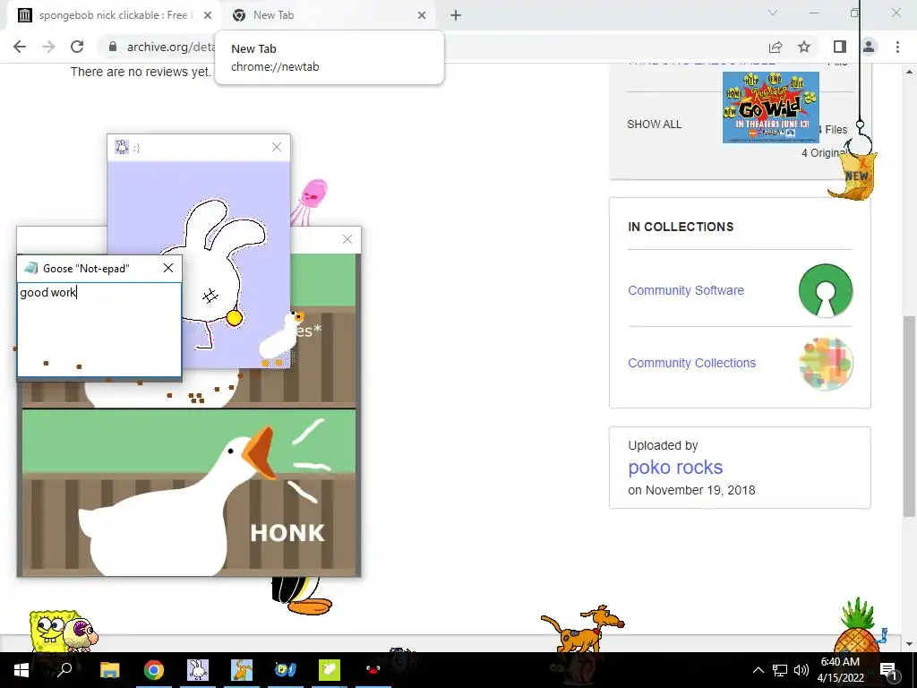
Task: Open the Community Collections link
Action: [692, 363]
